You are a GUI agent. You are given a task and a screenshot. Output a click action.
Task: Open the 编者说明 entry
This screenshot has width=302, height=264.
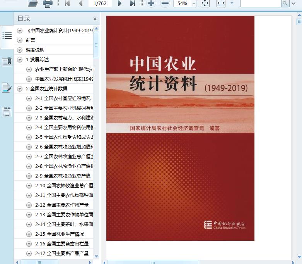point(35,50)
